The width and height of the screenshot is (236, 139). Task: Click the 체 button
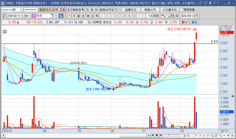click(92, 10)
